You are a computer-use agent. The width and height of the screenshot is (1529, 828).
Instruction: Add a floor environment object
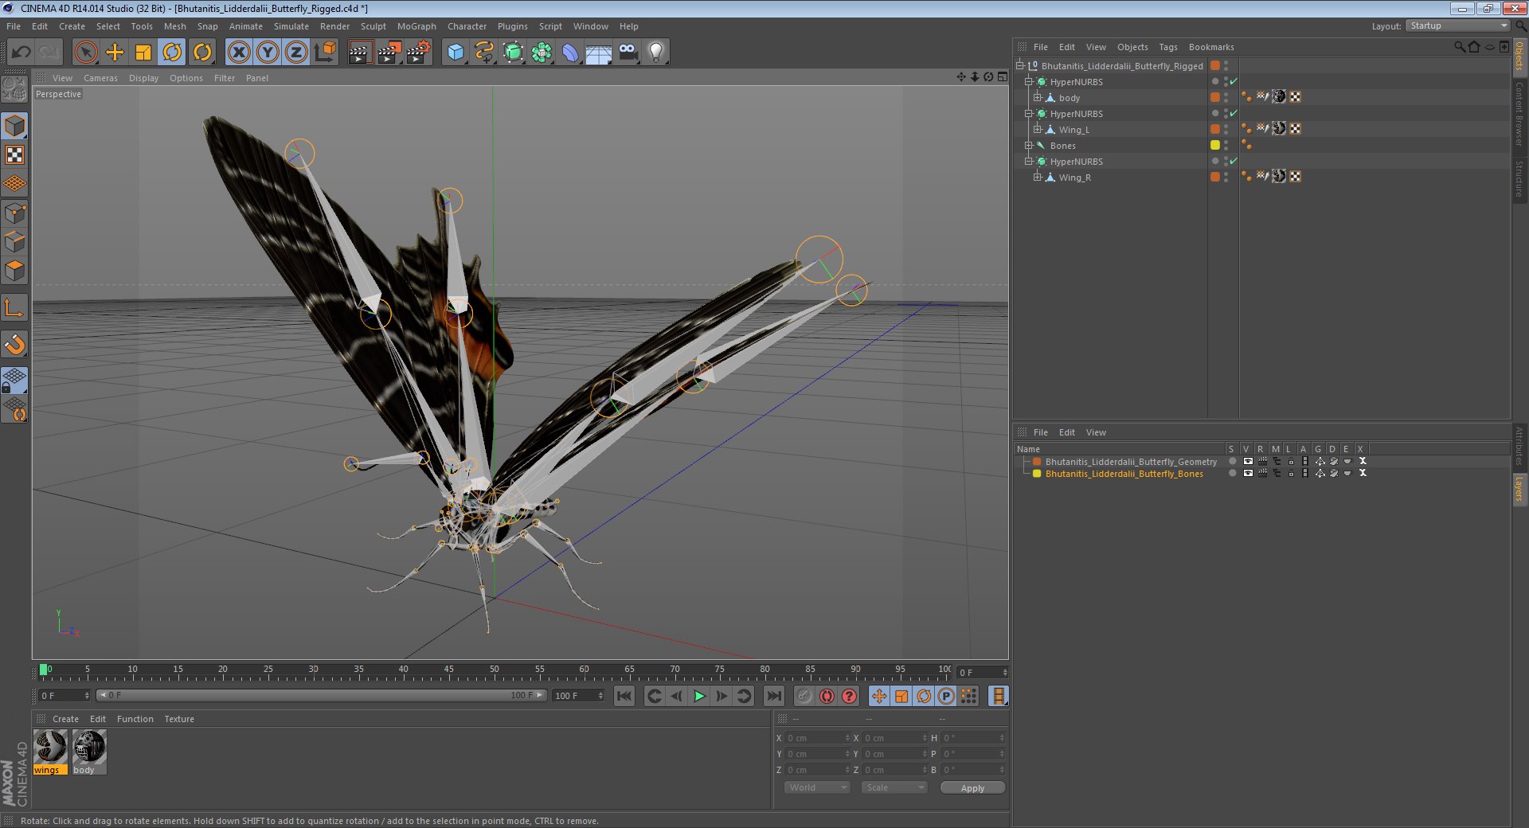(599, 53)
